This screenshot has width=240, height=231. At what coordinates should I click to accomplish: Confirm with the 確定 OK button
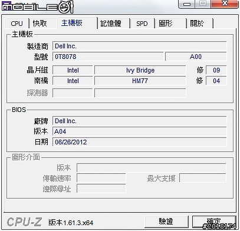click(214, 222)
